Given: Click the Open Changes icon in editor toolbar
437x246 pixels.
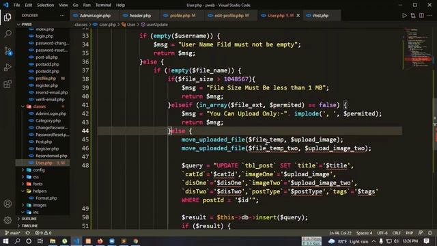Looking at the screenshot, I should coord(413,16).
